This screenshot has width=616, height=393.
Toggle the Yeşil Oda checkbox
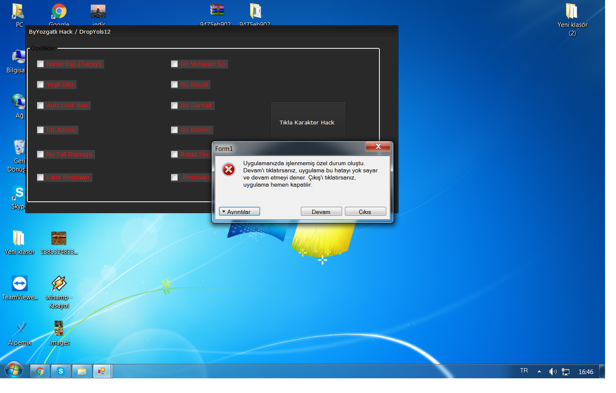coord(40,84)
